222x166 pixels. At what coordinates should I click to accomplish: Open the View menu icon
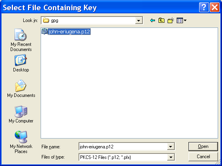[181, 20]
